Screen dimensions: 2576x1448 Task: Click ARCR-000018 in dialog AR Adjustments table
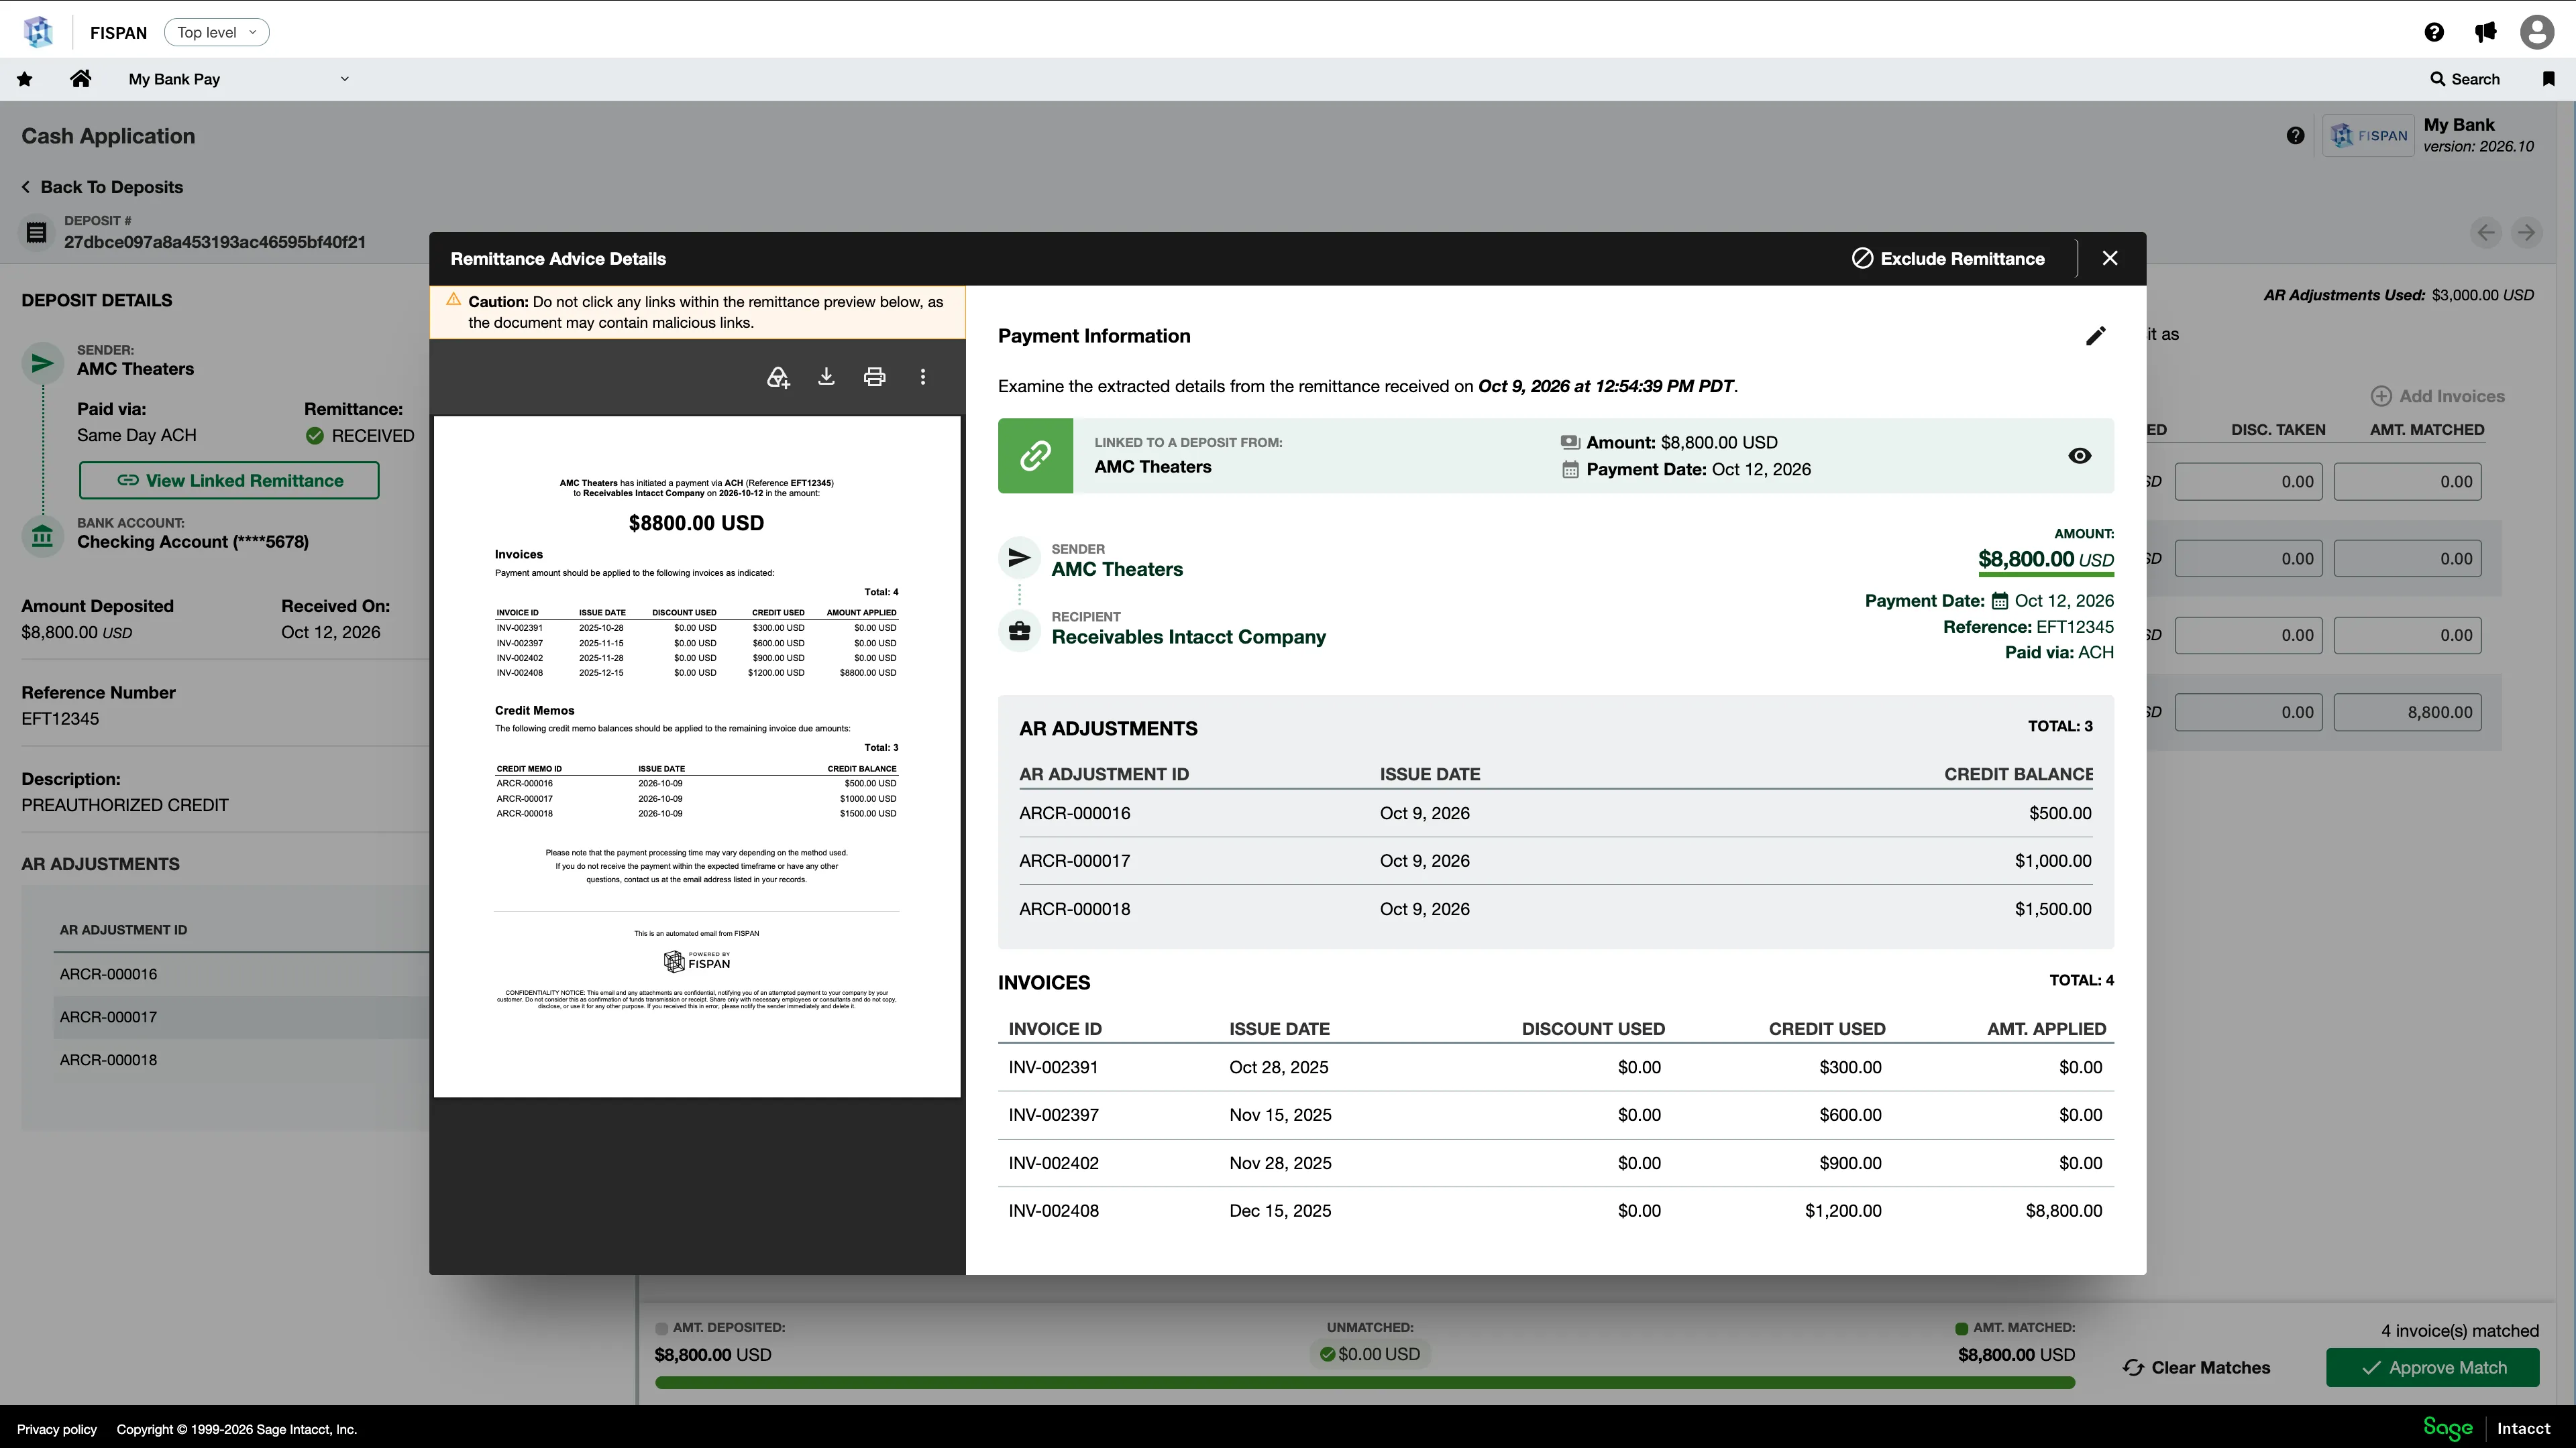tap(1074, 910)
